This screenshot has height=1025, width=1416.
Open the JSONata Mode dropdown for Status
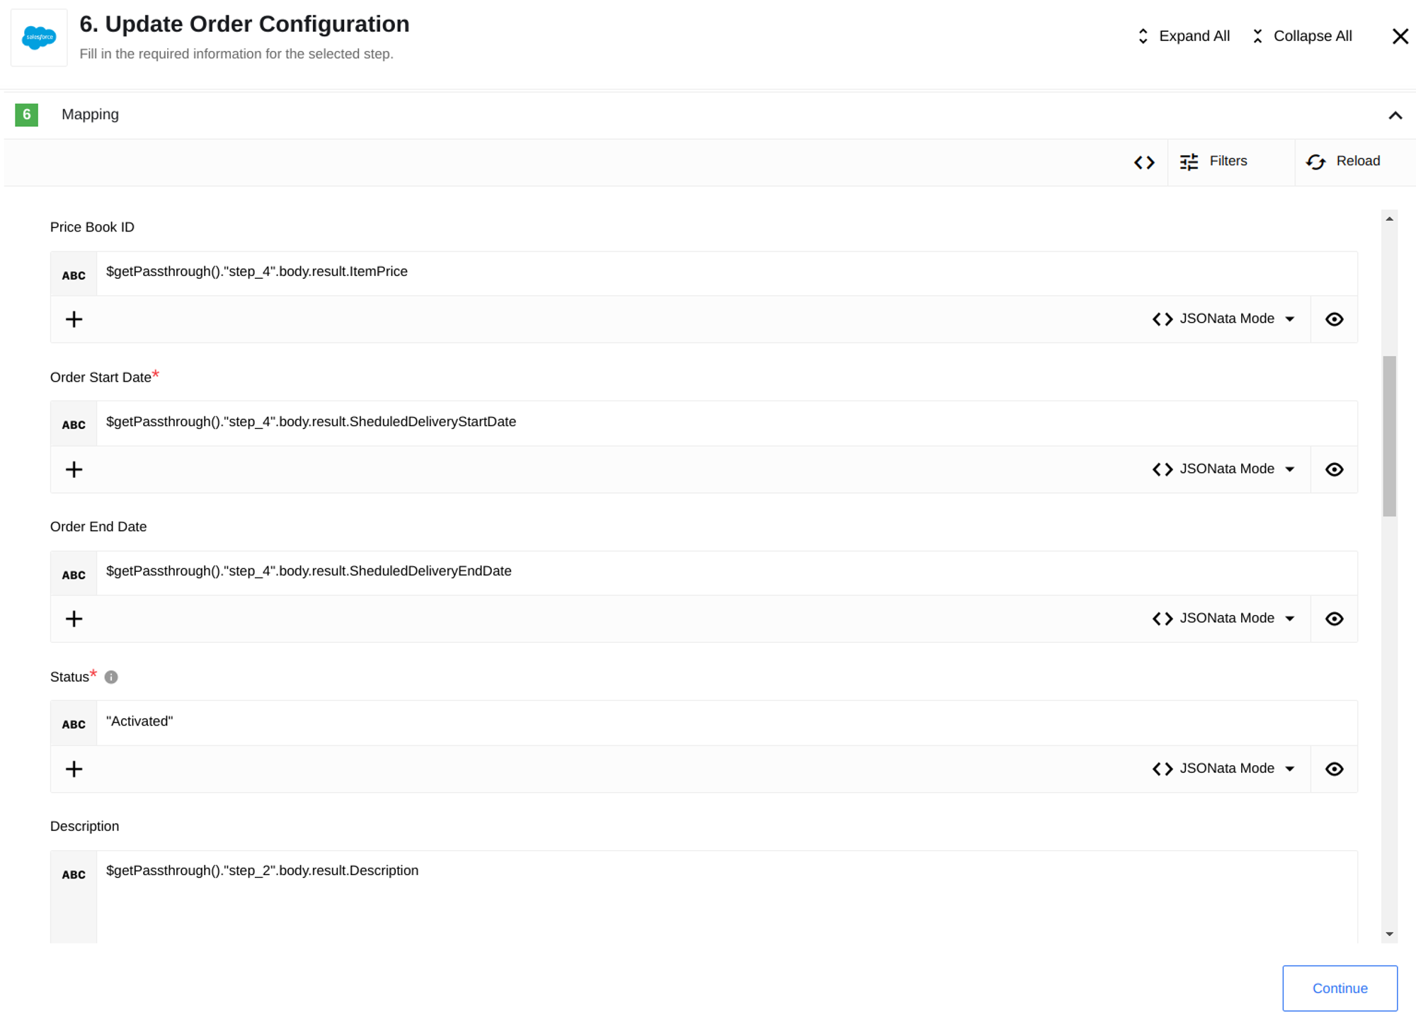point(1292,768)
